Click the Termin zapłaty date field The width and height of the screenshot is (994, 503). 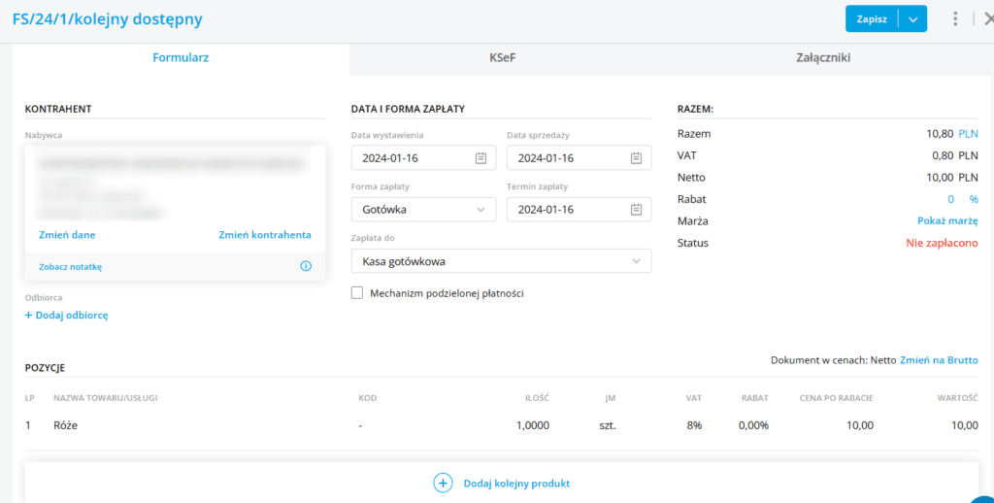[x=579, y=210]
